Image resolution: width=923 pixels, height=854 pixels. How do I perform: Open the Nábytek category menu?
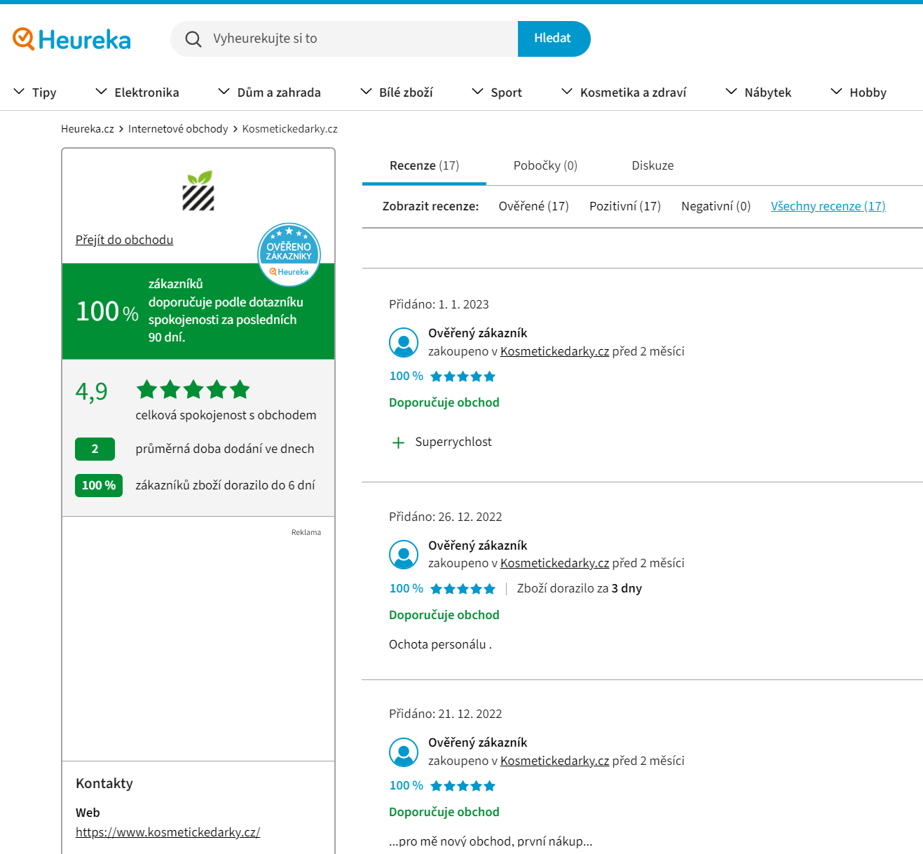click(x=758, y=92)
